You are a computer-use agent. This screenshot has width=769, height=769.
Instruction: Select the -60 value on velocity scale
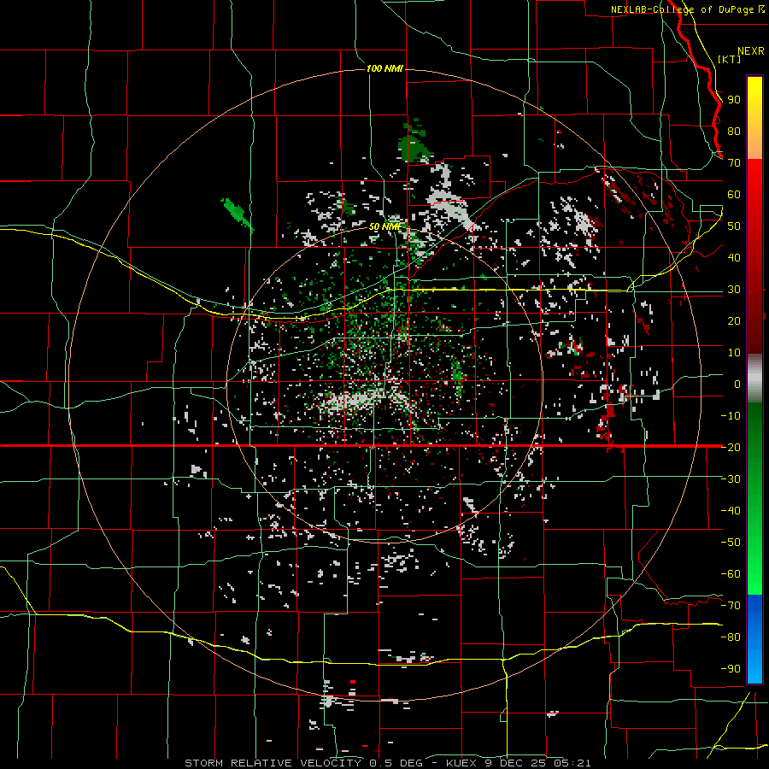(x=731, y=574)
